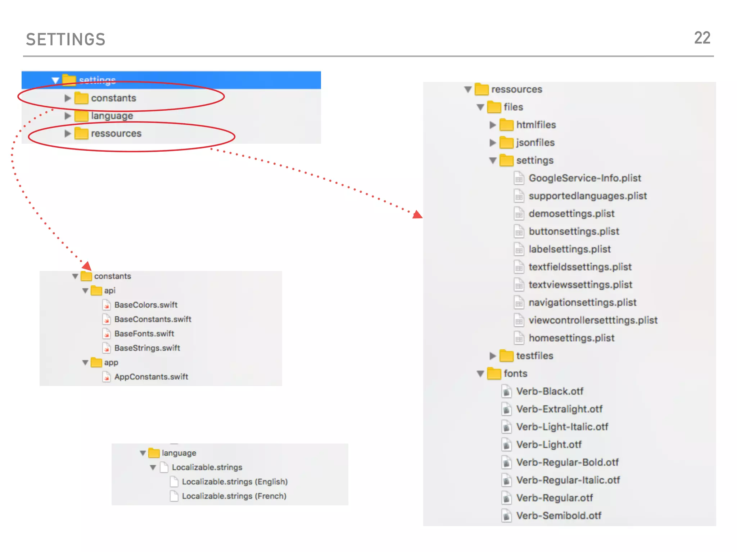
Task: Click the Verb-Black.otf font file icon
Action: (506, 391)
